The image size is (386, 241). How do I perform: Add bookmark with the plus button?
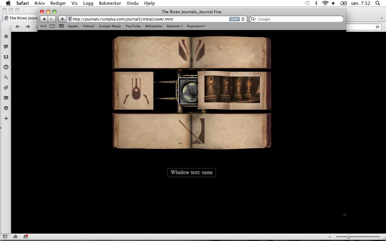coord(62,19)
